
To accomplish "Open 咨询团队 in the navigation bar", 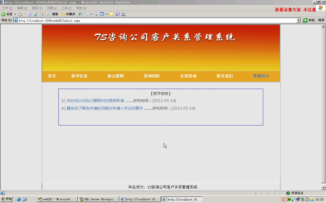I will click(x=152, y=76).
